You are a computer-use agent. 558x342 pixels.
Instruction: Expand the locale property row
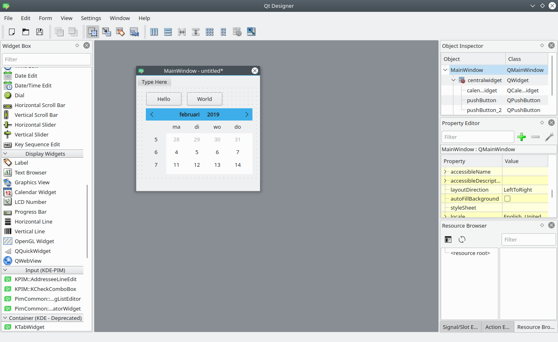445,216
